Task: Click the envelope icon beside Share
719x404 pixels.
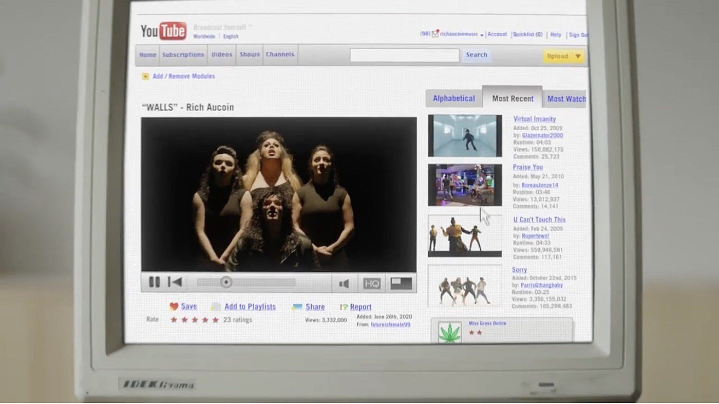Action: point(297,307)
